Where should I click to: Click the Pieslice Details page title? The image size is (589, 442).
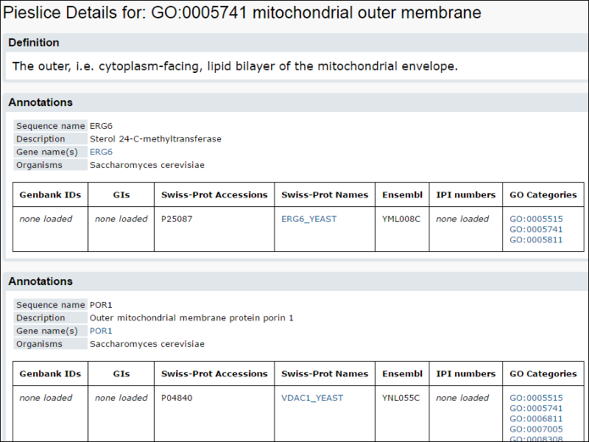pyautogui.click(x=242, y=13)
